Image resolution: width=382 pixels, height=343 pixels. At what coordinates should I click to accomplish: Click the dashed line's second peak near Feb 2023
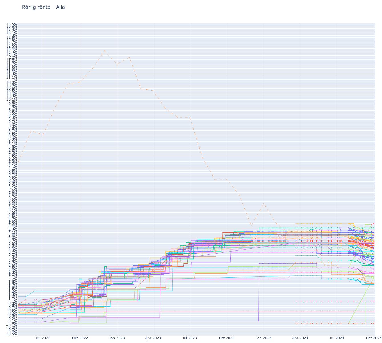[x=129, y=57]
